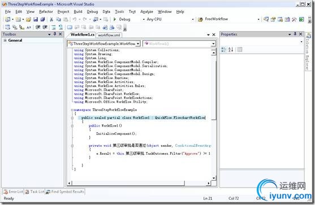Start debugging with the green play icon
Image resolution: width=315 pixels, height=205 pixels.
click(115, 19)
